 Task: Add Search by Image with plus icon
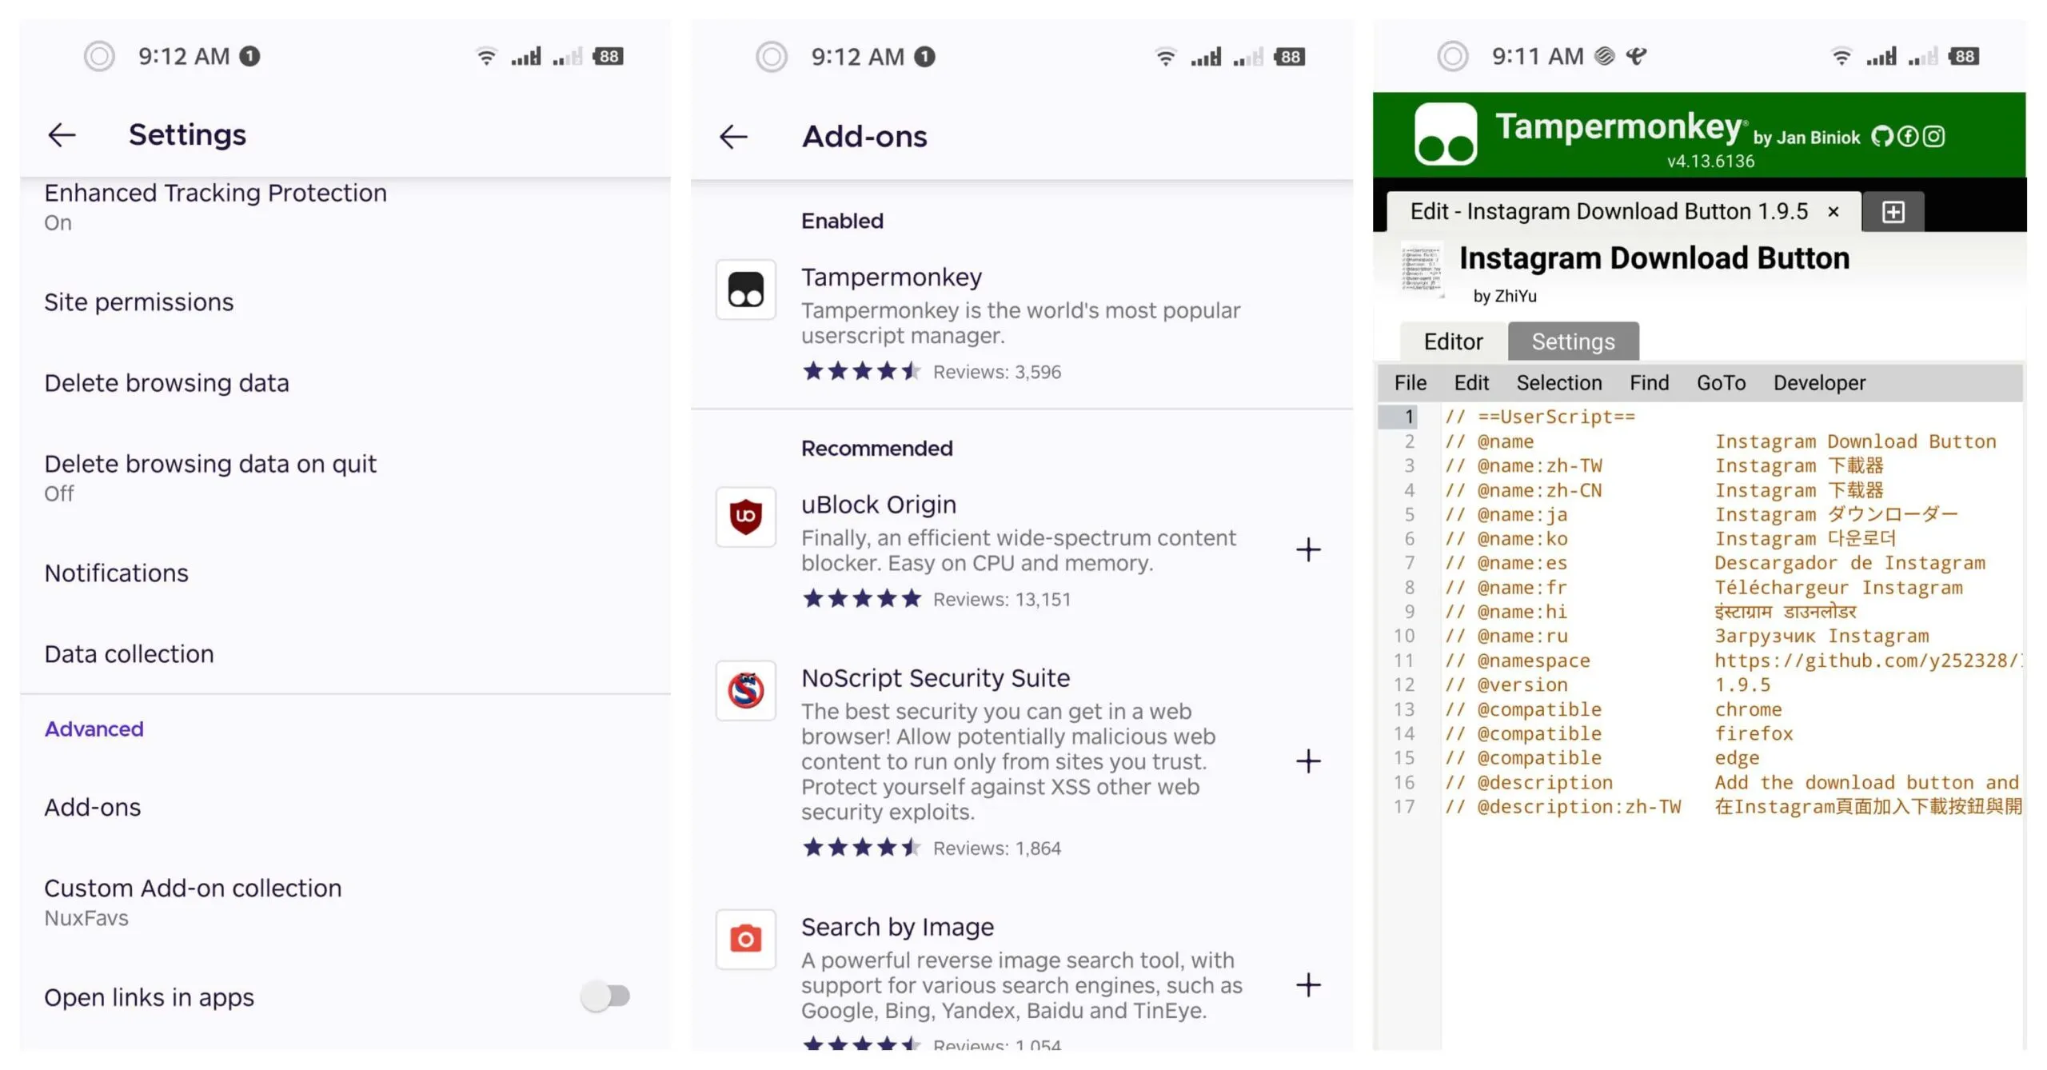pyautogui.click(x=1308, y=985)
